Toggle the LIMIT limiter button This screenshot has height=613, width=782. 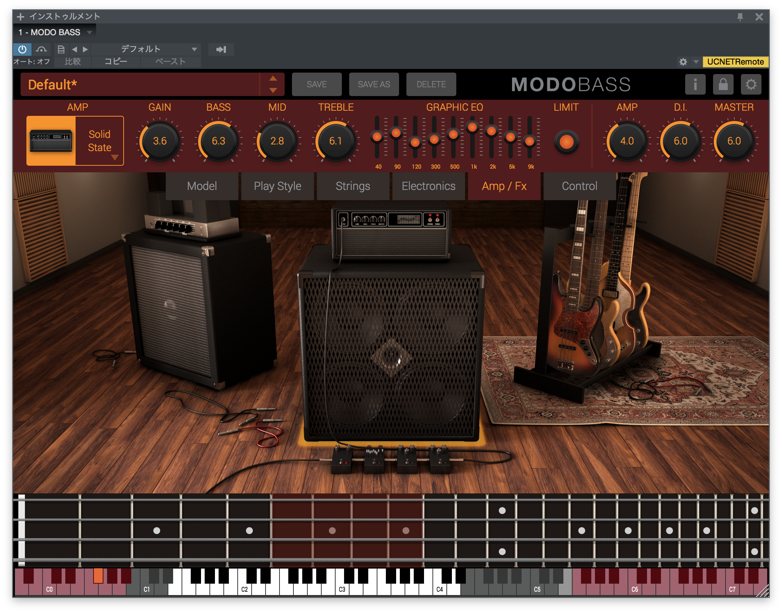[x=566, y=142]
